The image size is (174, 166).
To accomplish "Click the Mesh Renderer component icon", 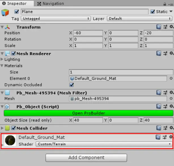I will pyautogui.click(x=7, y=53).
